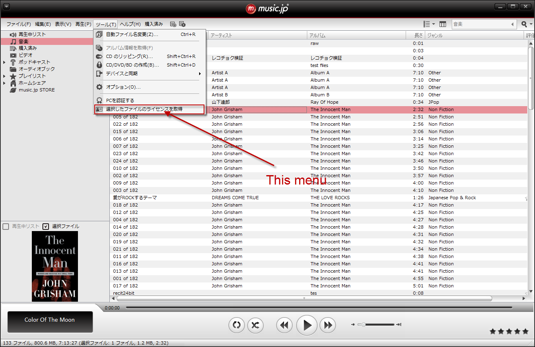Click the Play button

coord(307,325)
